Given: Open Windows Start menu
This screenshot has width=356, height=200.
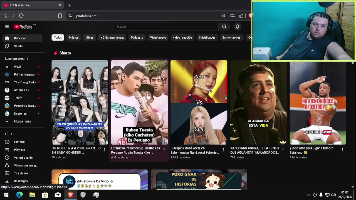Looking at the screenshot, I should click(x=6, y=195).
